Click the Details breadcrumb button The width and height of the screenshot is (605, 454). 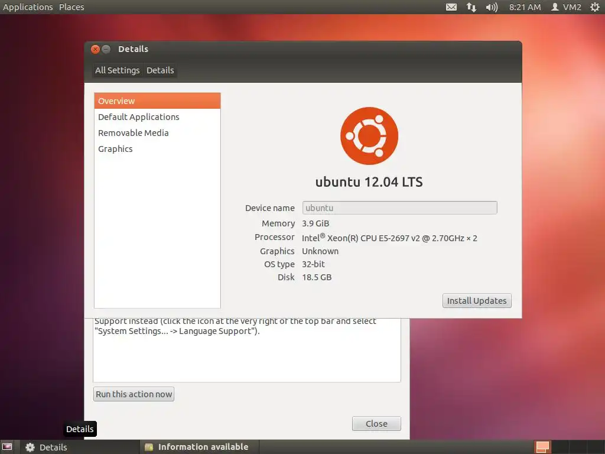(x=160, y=70)
